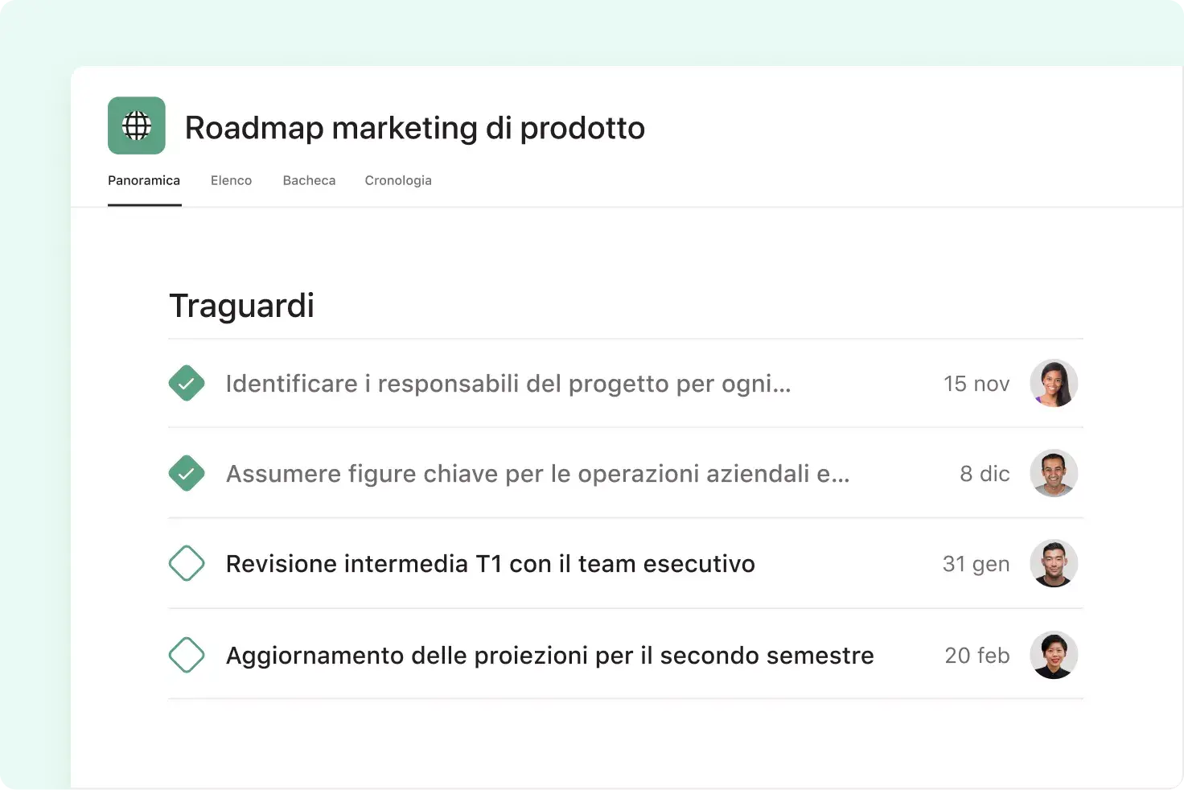Image resolution: width=1184 pixels, height=790 pixels.
Task: Open assignee avatar for the 15 nov milestone
Action: click(x=1054, y=383)
